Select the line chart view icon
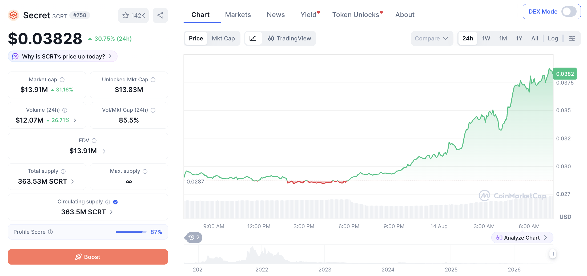This screenshot has width=587, height=276. tap(253, 39)
